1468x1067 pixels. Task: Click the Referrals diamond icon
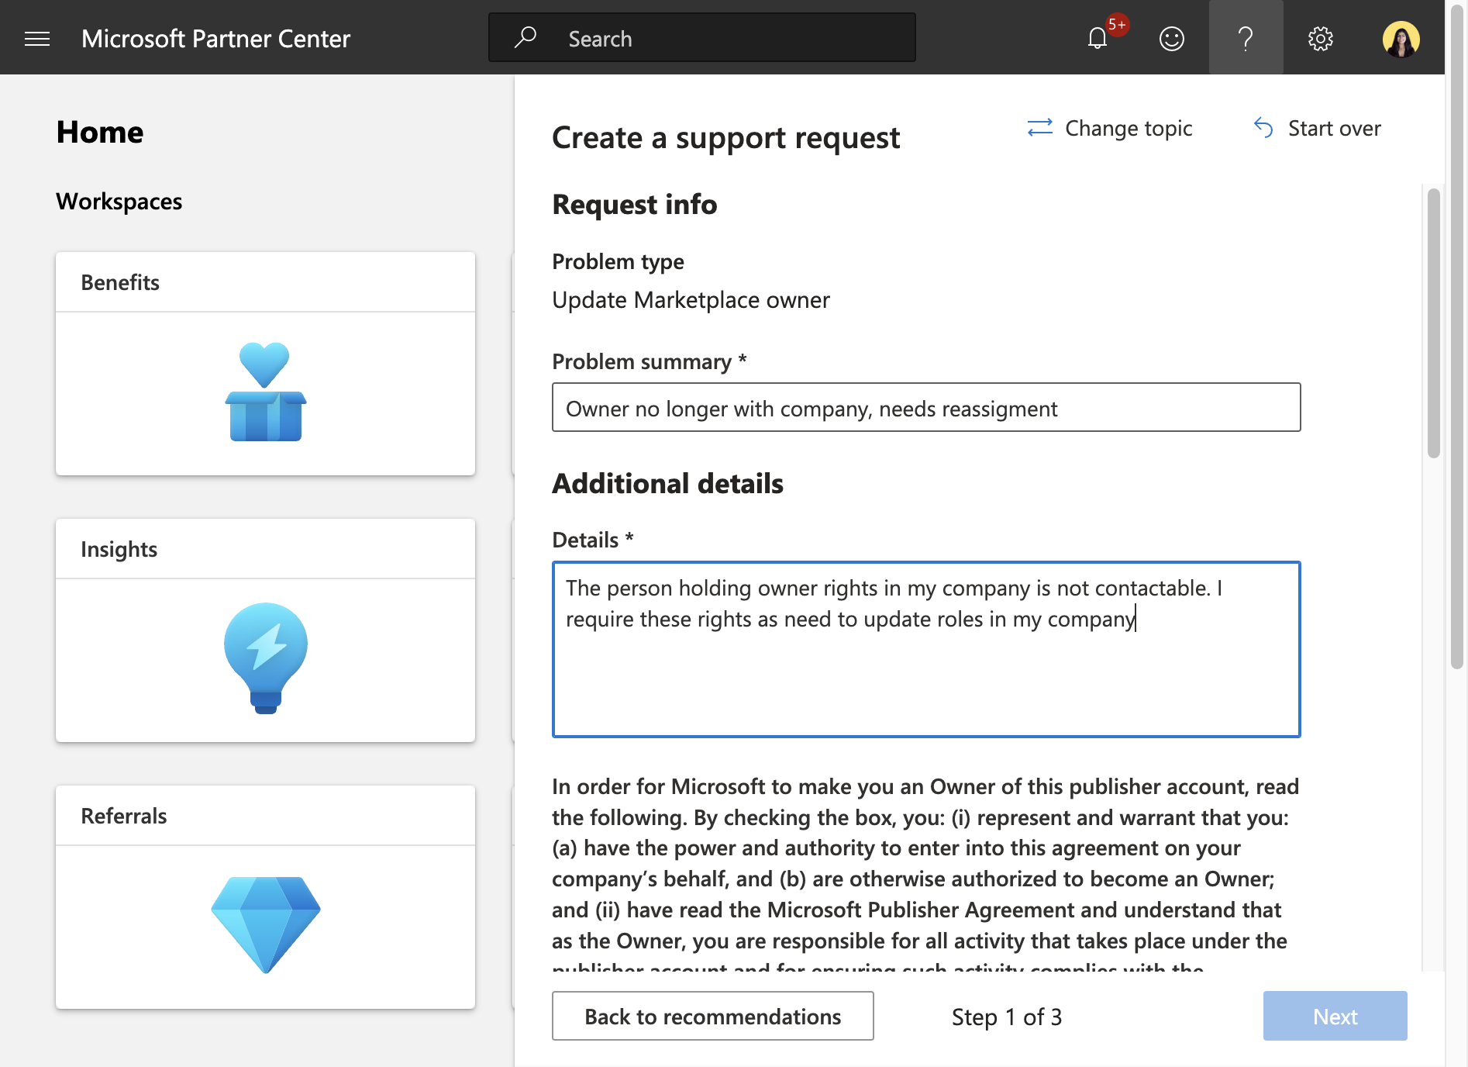(x=266, y=925)
